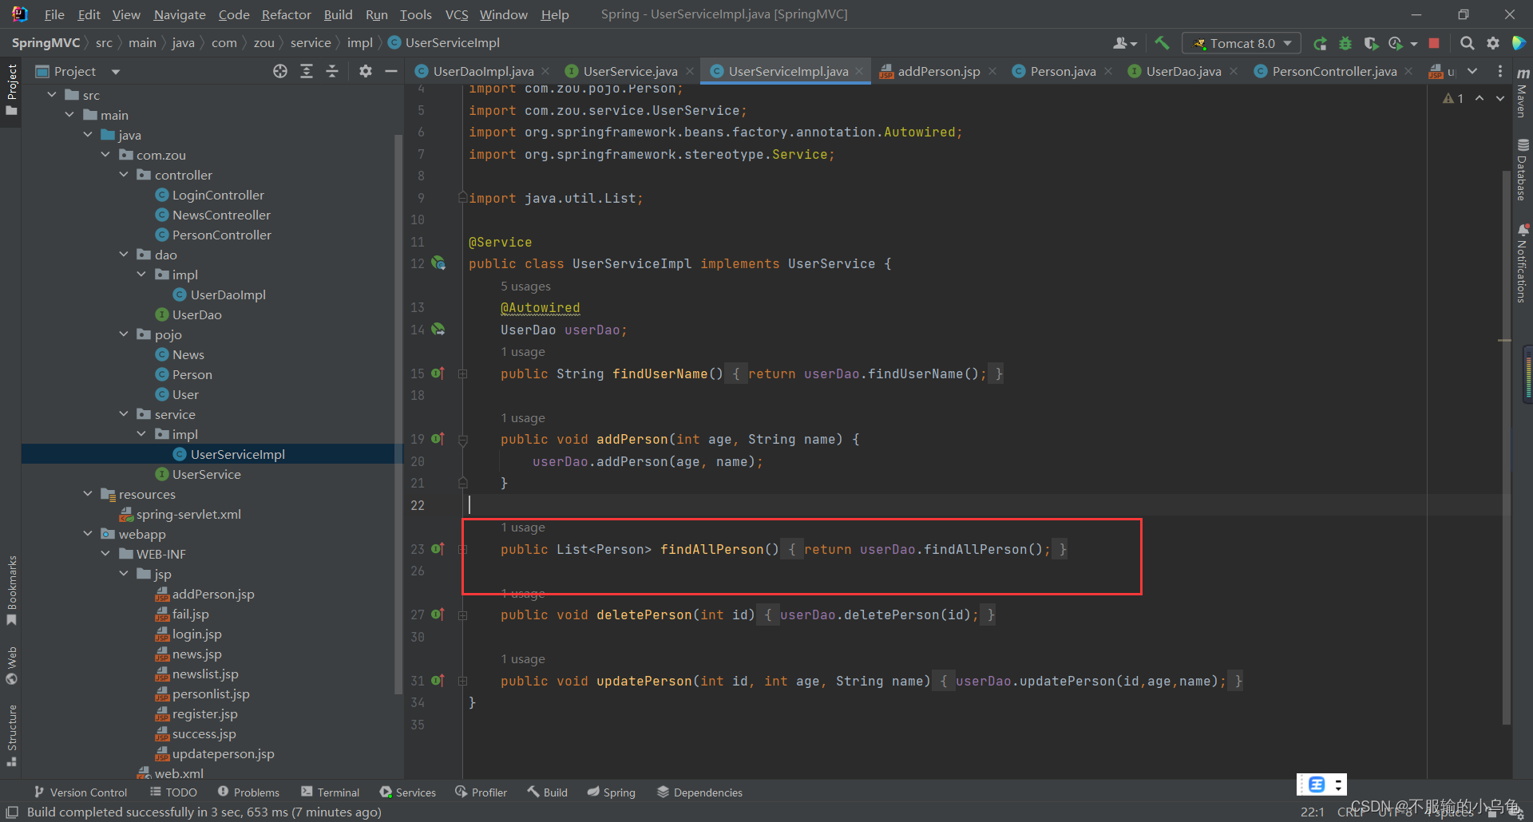Open the Tomcat 8.0 run configuration dropdown
The width and height of the screenshot is (1533, 822).
pos(1286,43)
